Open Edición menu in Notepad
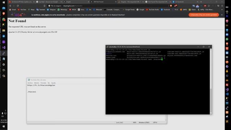The width and height of the screenshot is (231, 130). coord(36,83)
